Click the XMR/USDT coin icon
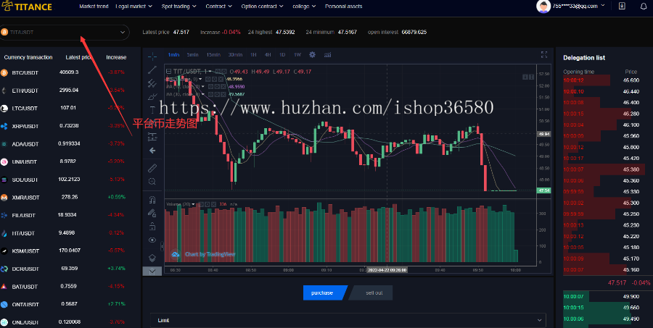This screenshot has height=328, width=653. pos(4,198)
